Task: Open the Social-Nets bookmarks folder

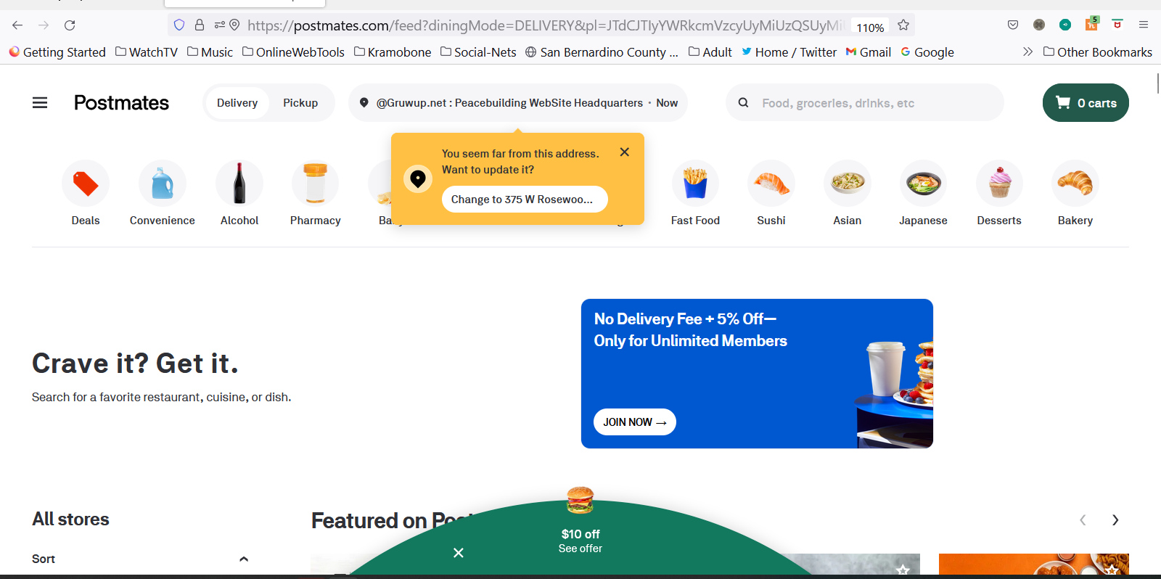Action: click(478, 52)
